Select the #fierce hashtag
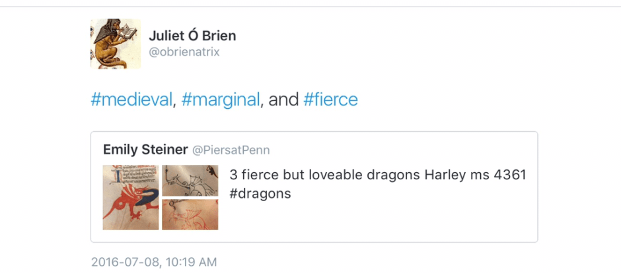 tap(330, 100)
